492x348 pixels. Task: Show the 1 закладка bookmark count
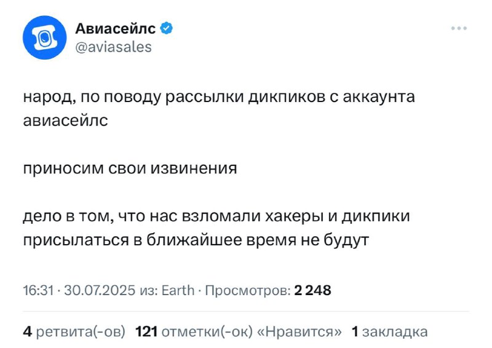click(390, 331)
